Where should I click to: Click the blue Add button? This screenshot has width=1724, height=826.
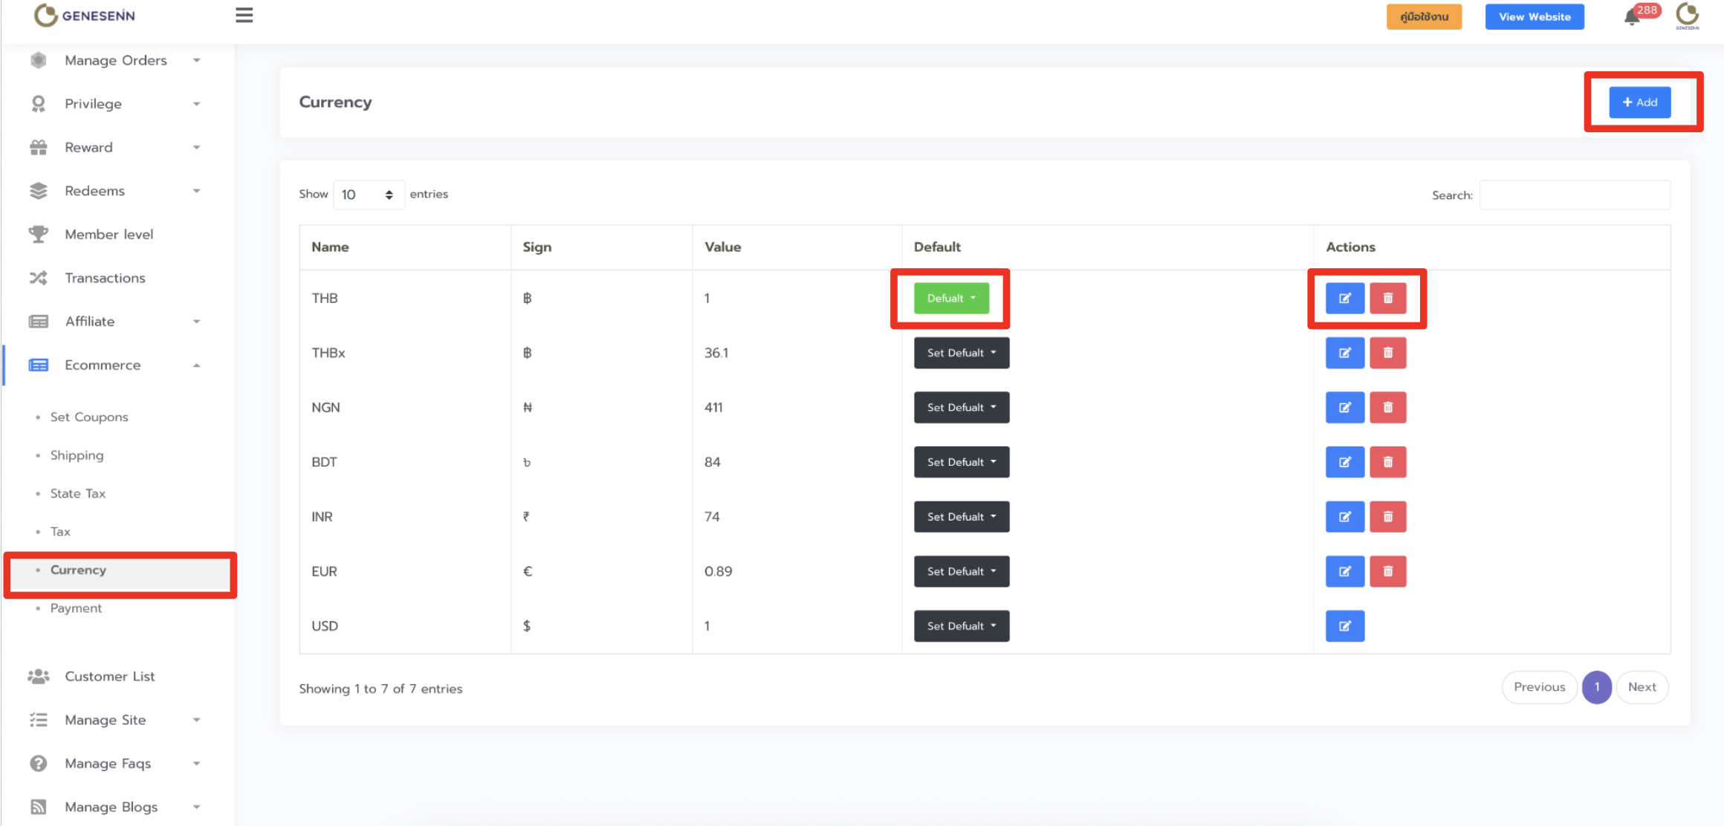pyautogui.click(x=1639, y=103)
